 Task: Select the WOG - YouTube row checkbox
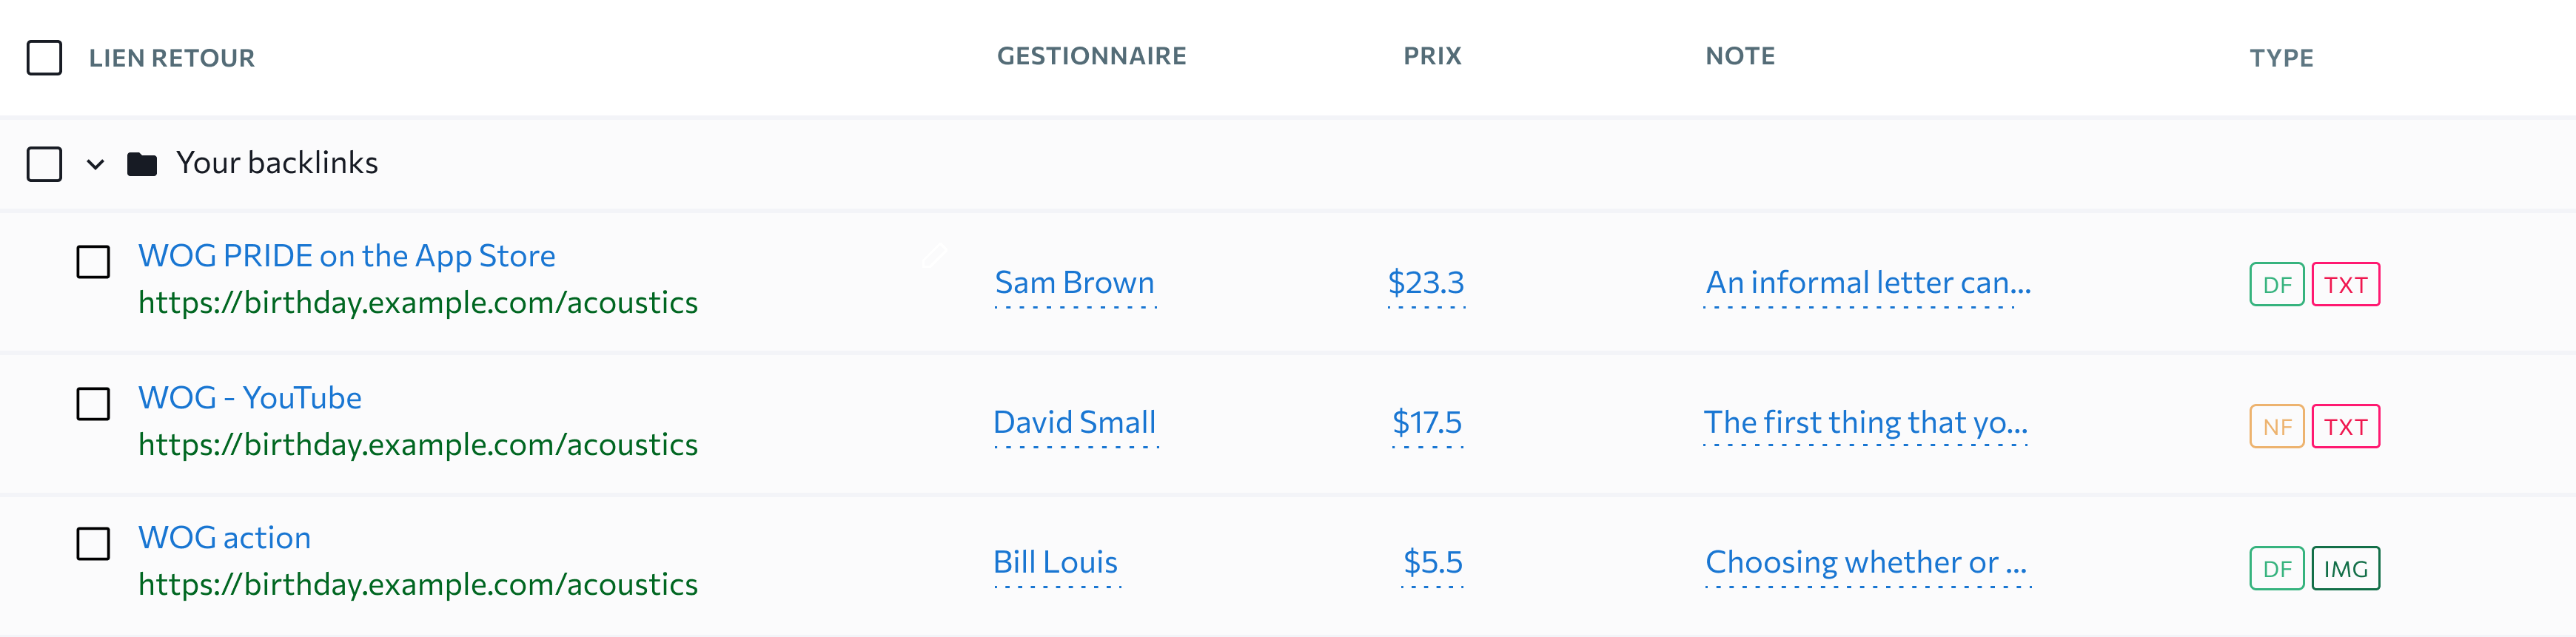click(93, 404)
